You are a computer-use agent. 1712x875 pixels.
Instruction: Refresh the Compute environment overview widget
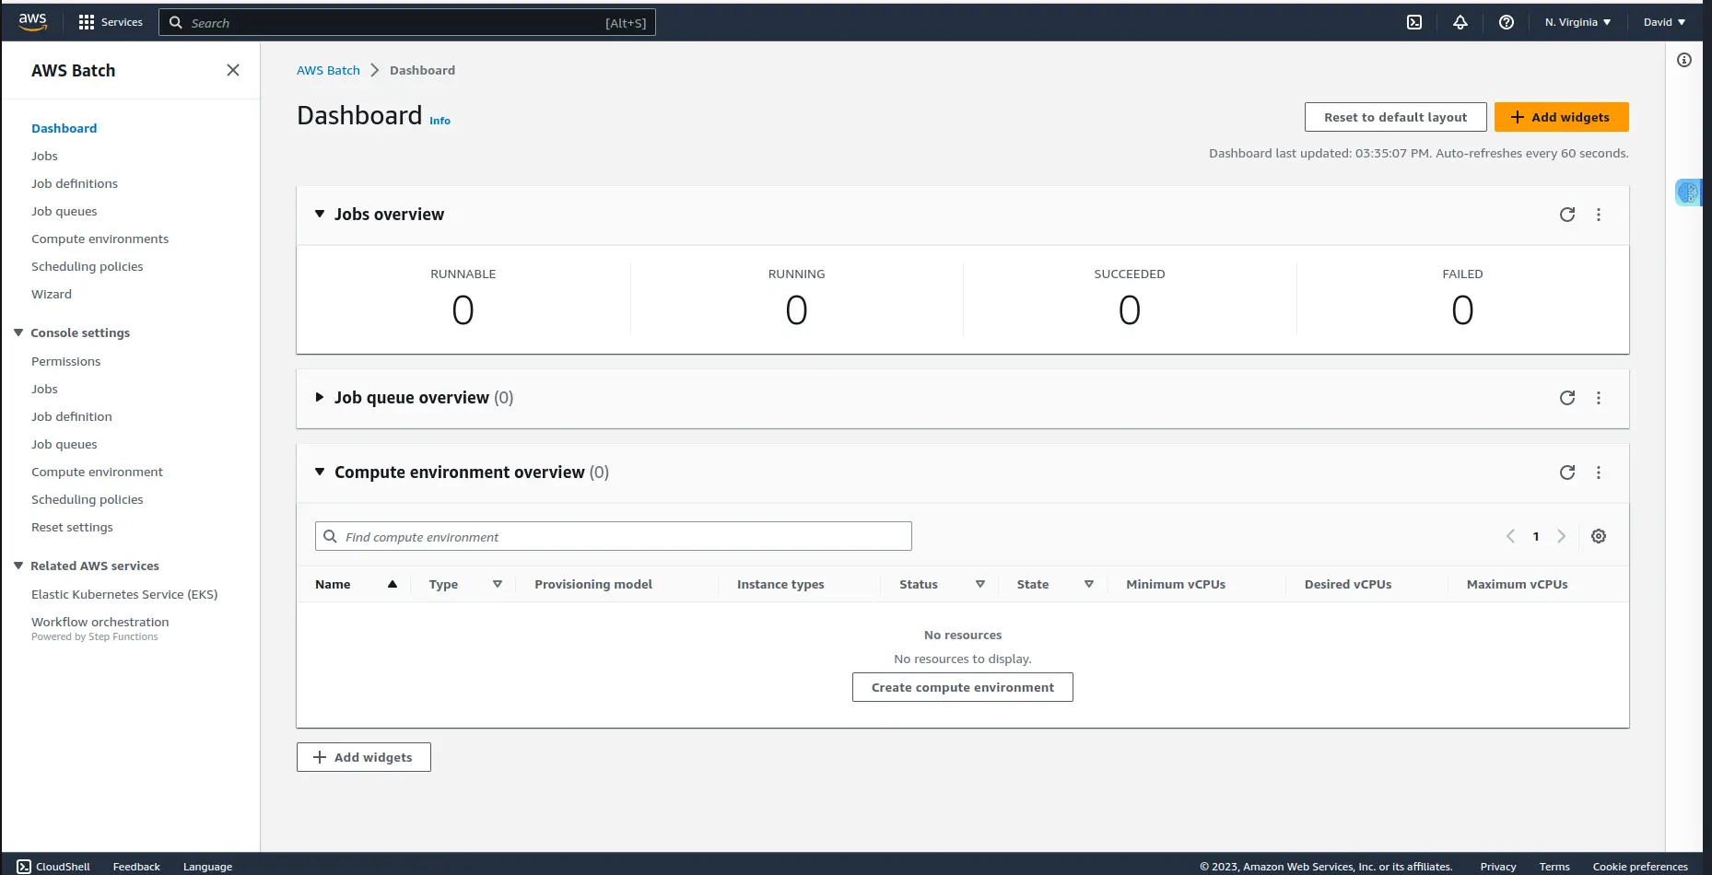click(1567, 472)
